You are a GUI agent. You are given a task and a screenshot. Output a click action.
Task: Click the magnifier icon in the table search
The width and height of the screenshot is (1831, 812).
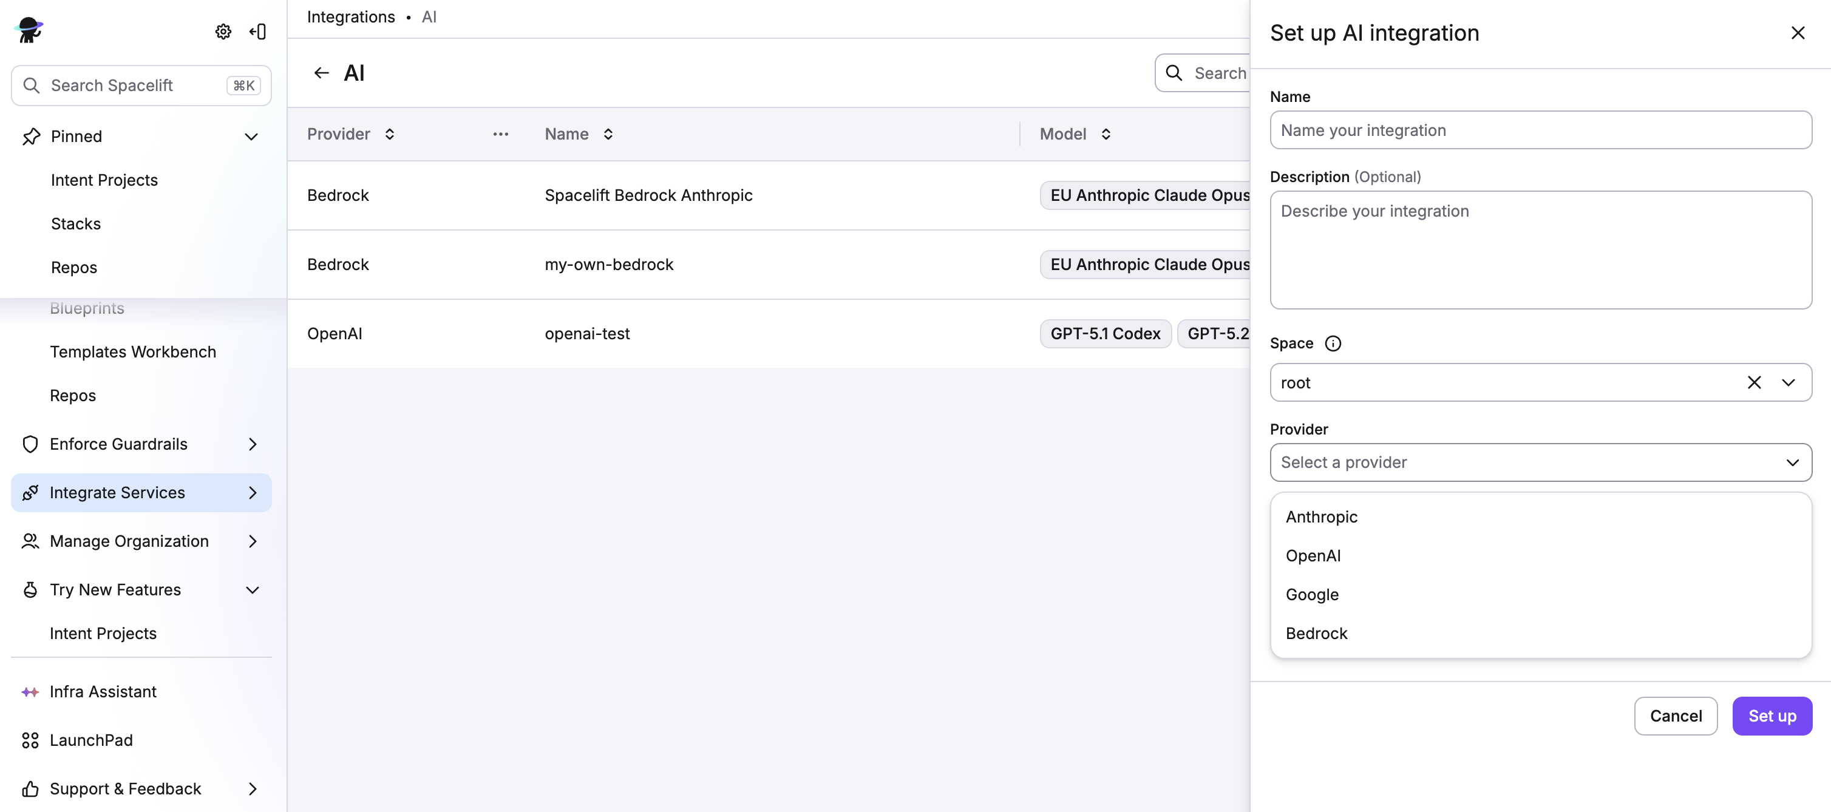(x=1174, y=73)
